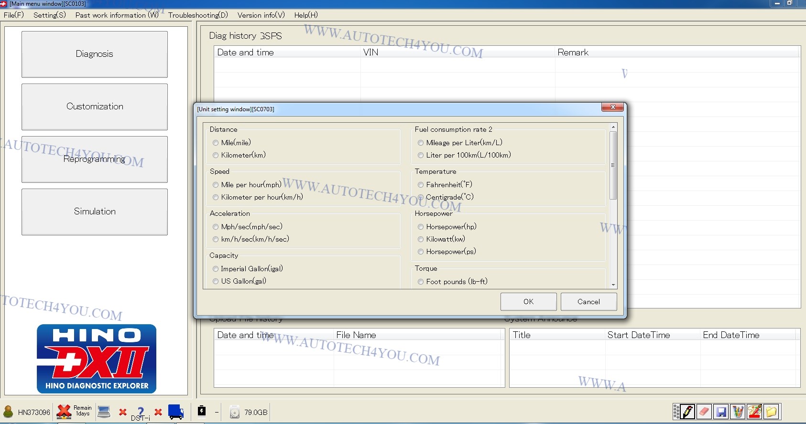Select the Kilometer(km) distance option
Screen dimensions: 806x424
[x=216, y=155]
